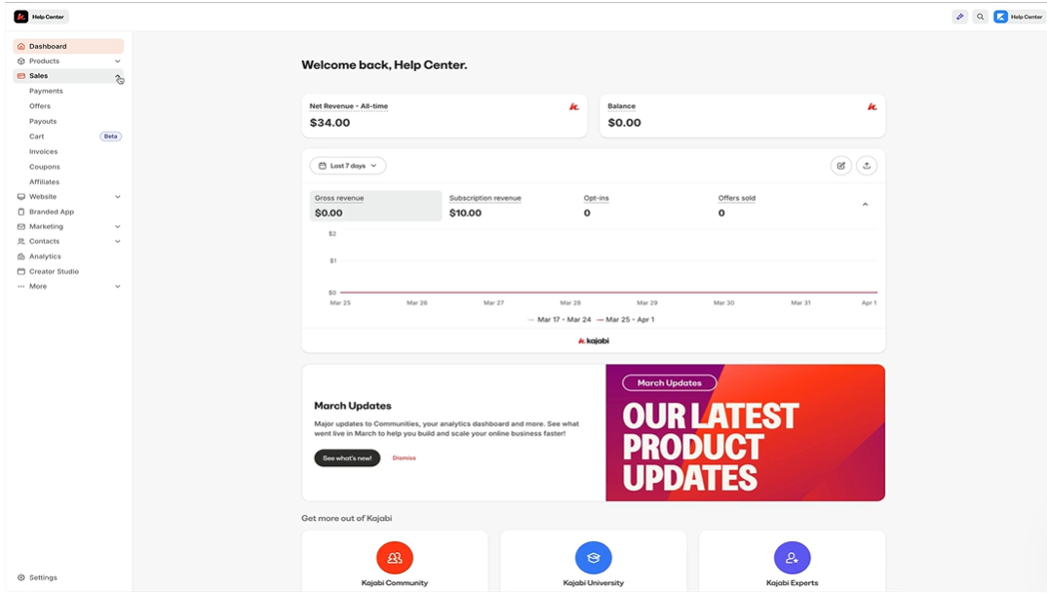Open the AI assistant sparkle icon

click(x=960, y=17)
